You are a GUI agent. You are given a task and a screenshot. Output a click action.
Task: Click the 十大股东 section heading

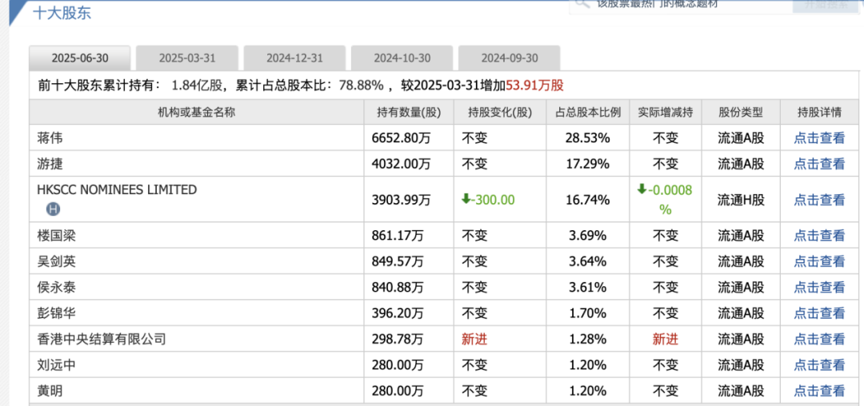pyautogui.click(x=61, y=12)
